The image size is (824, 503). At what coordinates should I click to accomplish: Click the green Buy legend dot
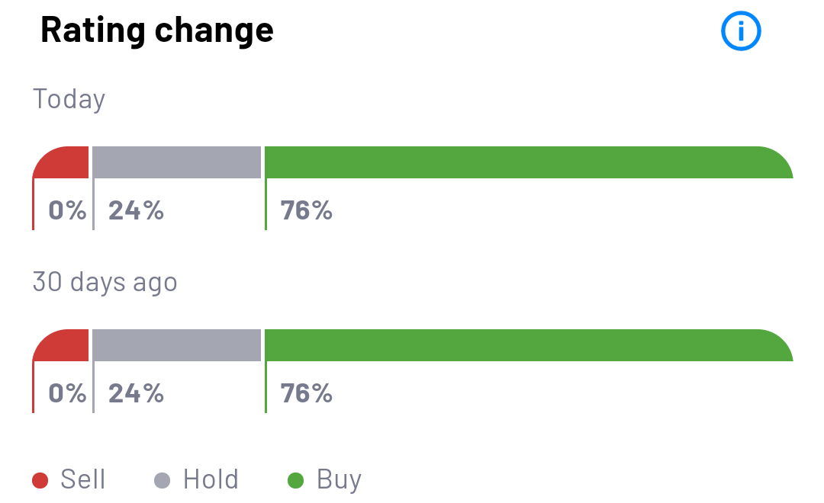pyautogui.click(x=295, y=480)
